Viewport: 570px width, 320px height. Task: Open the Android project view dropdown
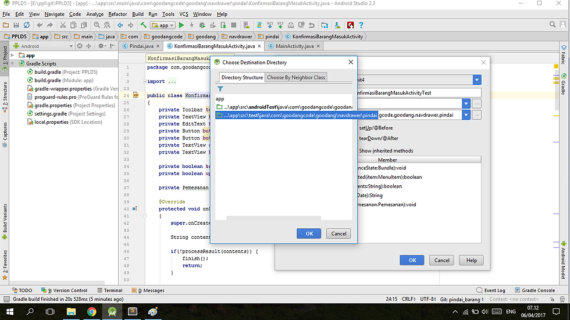(x=43, y=46)
